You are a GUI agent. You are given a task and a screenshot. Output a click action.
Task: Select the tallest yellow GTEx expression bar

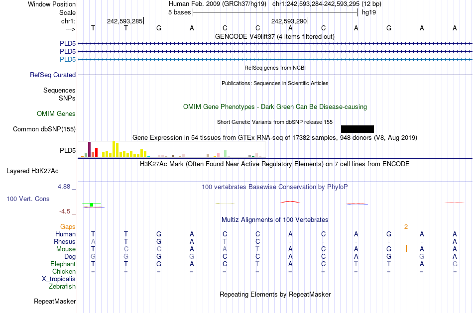(114, 149)
